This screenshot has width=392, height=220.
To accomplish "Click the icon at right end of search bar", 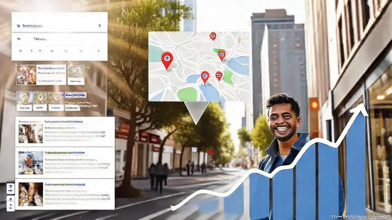I will (99, 25).
